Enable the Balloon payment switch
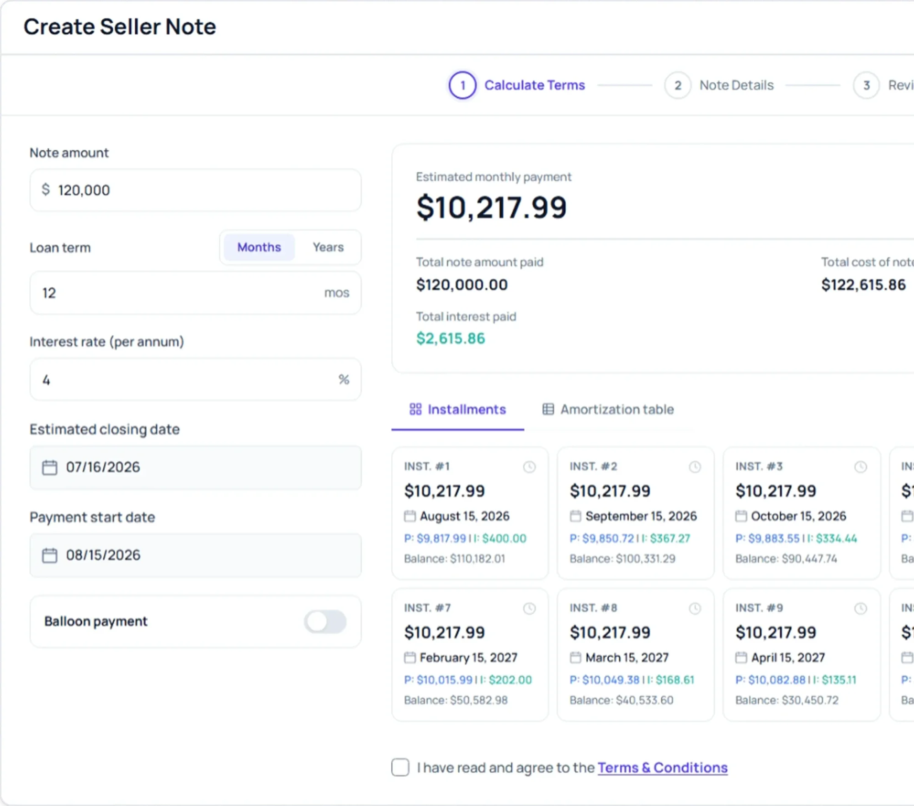Image resolution: width=914 pixels, height=806 pixels. (x=325, y=622)
